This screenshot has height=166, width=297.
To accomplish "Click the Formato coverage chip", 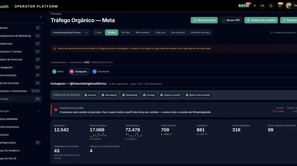I will tap(149, 95).
